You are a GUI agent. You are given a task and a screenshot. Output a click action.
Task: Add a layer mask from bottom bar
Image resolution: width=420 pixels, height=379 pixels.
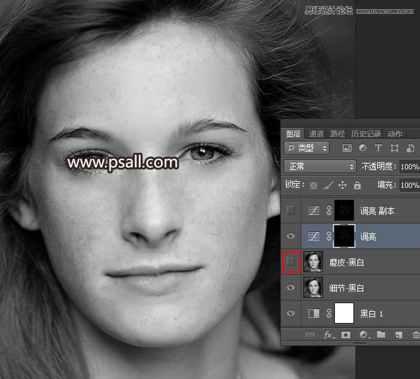click(x=346, y=335)
